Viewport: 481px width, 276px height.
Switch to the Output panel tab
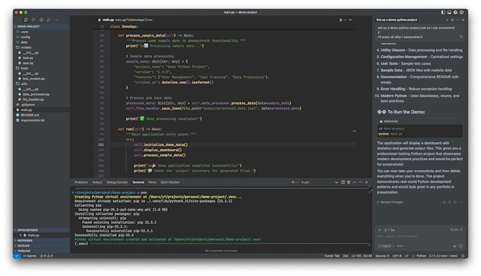click(x=97, y=182)
